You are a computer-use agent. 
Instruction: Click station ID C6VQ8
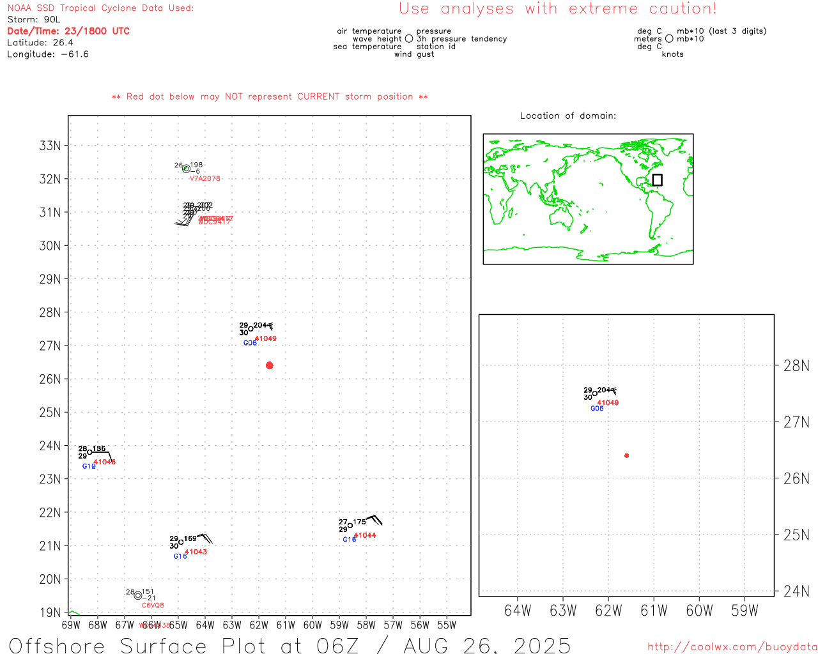pyautogui.click(x=153, y=605)
